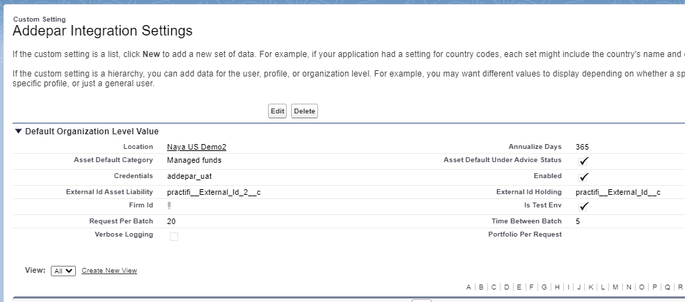The height and width of the screenshot is (302, 685).
Task: Filter list by letter J
Action: (579, 287)
